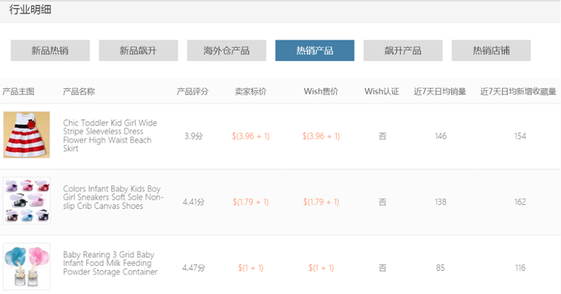Open the Chic Toddler Kid Girl product title
Viewport: 561px width, 294px height.
(x=110, y=136)
